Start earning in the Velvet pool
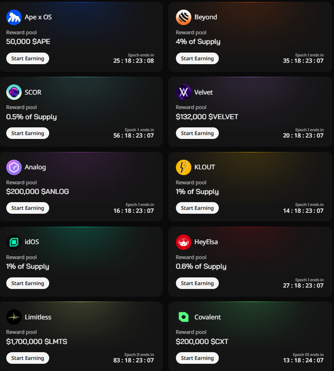 (197, 133)
